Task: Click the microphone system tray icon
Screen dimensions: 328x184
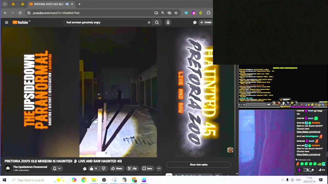Action: click(287, 180)
